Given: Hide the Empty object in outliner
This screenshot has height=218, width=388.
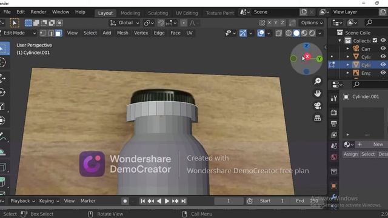Looking at the screenshot, I should click(383, 73).
